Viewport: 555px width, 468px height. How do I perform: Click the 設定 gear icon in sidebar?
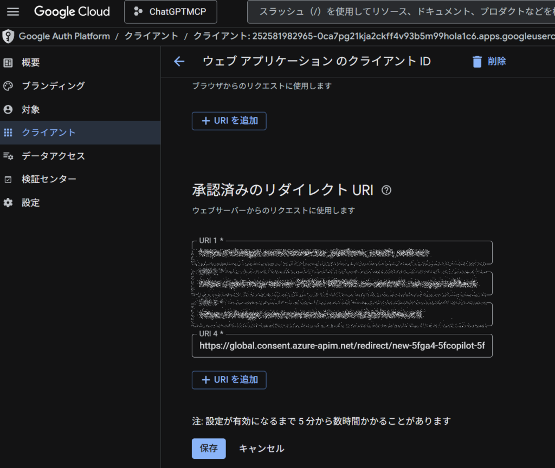click(x=8, y=203)
